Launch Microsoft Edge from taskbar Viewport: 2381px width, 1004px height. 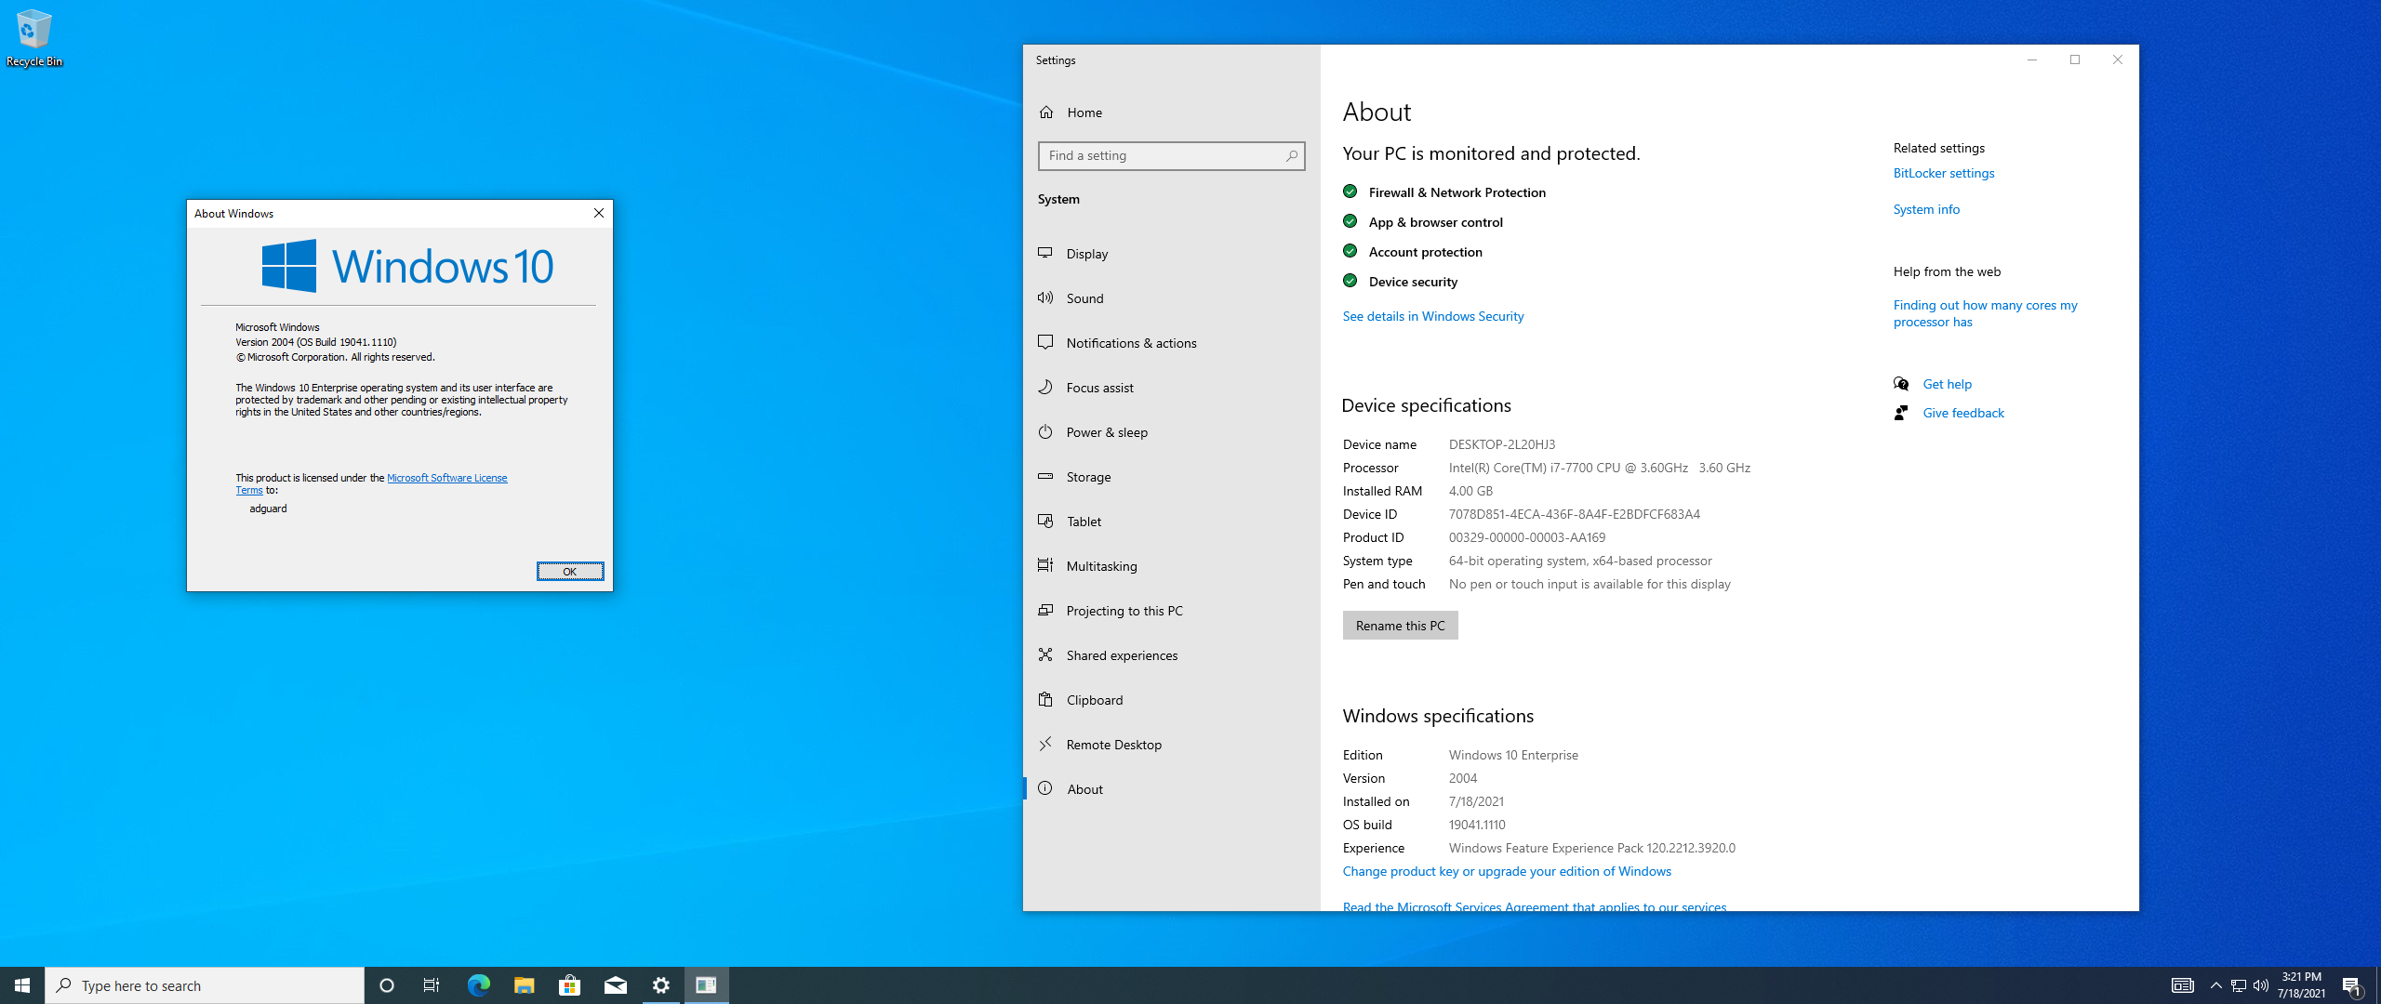point(478,985)
